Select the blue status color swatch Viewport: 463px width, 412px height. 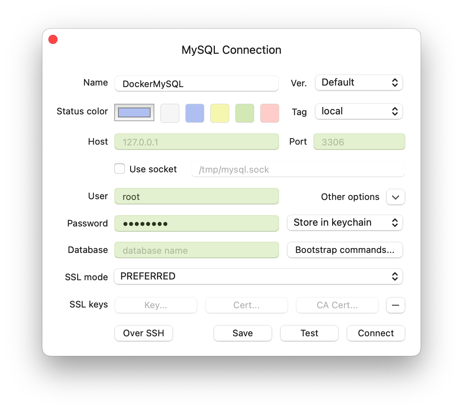pos(195,113)
